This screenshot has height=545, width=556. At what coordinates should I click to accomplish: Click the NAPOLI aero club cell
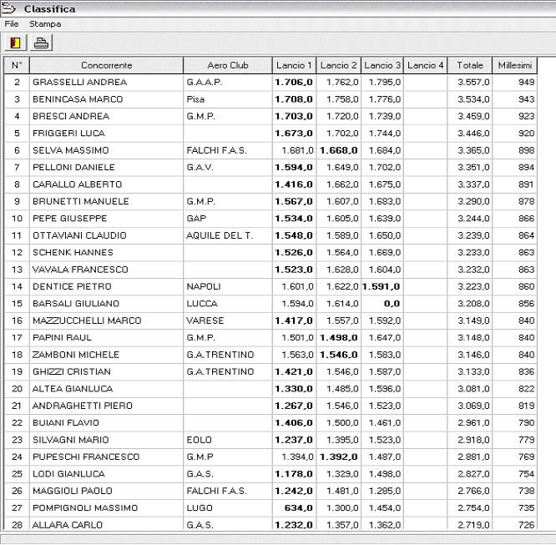(x=228, y=286)
